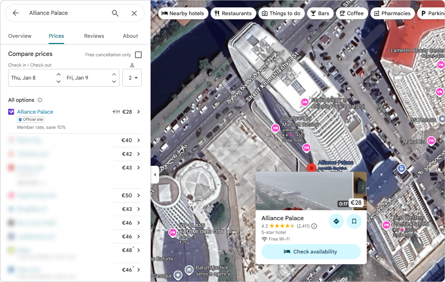
Task: Enable the Free cancellation only checkbox
Action: coord(139,54)
